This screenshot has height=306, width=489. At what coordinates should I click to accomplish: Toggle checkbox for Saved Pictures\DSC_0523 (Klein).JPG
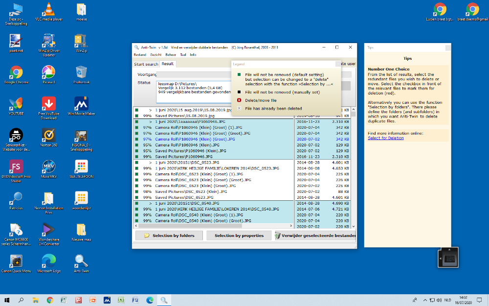(137, 191)
